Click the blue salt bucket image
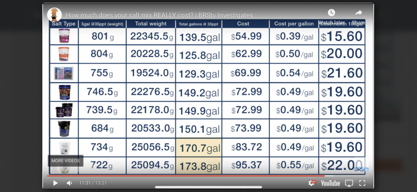Image resolution: width=417 pixels, height=192 pixels. [x=65, y=92]
